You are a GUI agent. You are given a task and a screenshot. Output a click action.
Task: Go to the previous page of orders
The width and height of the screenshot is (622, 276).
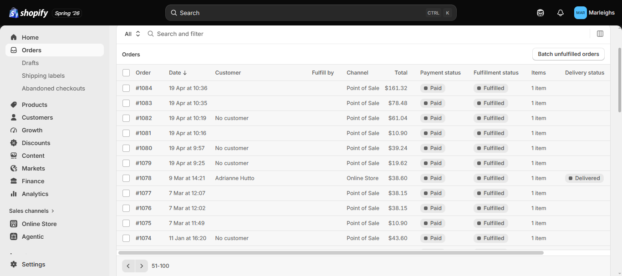tap(128, 266)
